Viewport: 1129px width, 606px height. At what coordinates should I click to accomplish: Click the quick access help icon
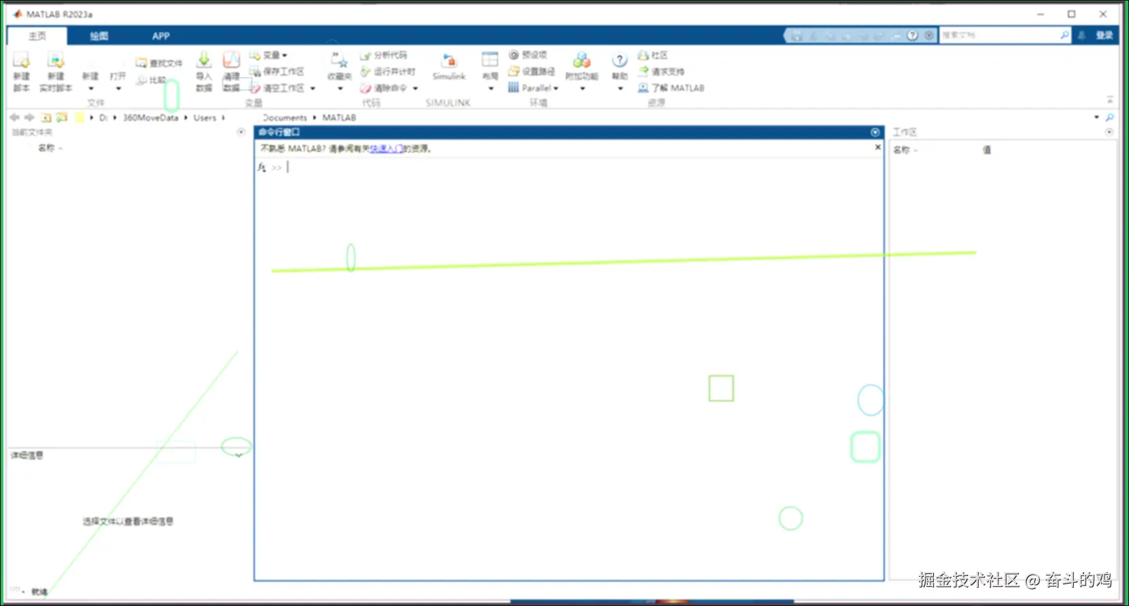pos(912,35)
